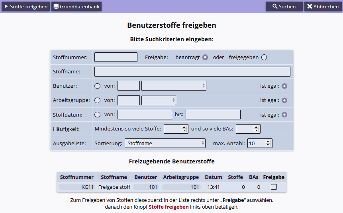Click the database icon on Grunddatenbank
Viewport: 343px width, 213px height.
coord(56,6)
